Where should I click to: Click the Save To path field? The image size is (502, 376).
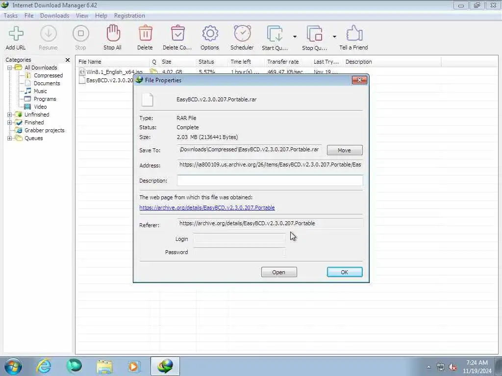point(249,150)
